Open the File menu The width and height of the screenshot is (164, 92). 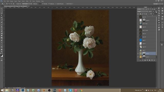coord(5,1)
